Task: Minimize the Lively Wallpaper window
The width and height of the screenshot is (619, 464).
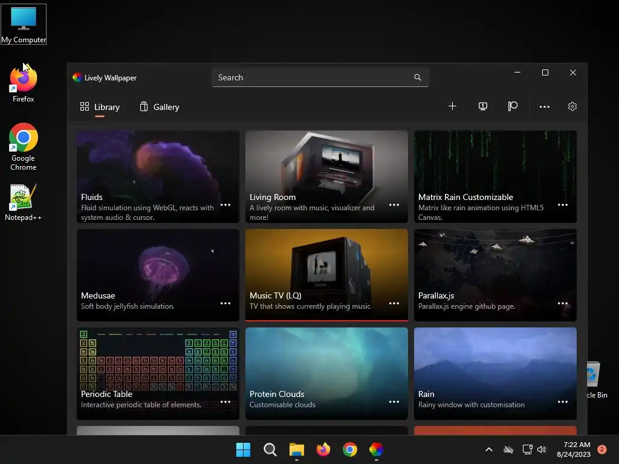Action: pos(517,72)
